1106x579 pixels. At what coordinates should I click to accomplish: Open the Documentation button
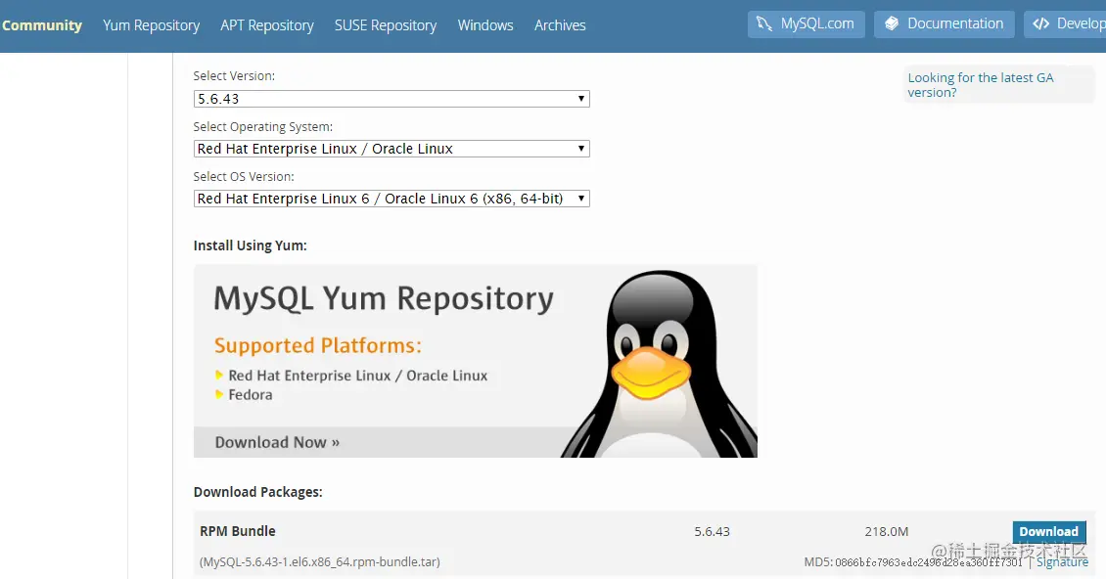944,24
